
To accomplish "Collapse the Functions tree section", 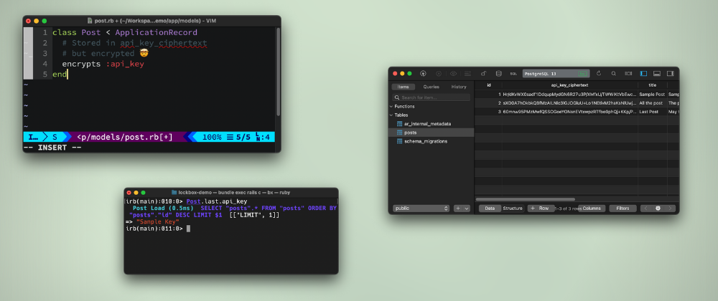I will click(x=392, y=106).
